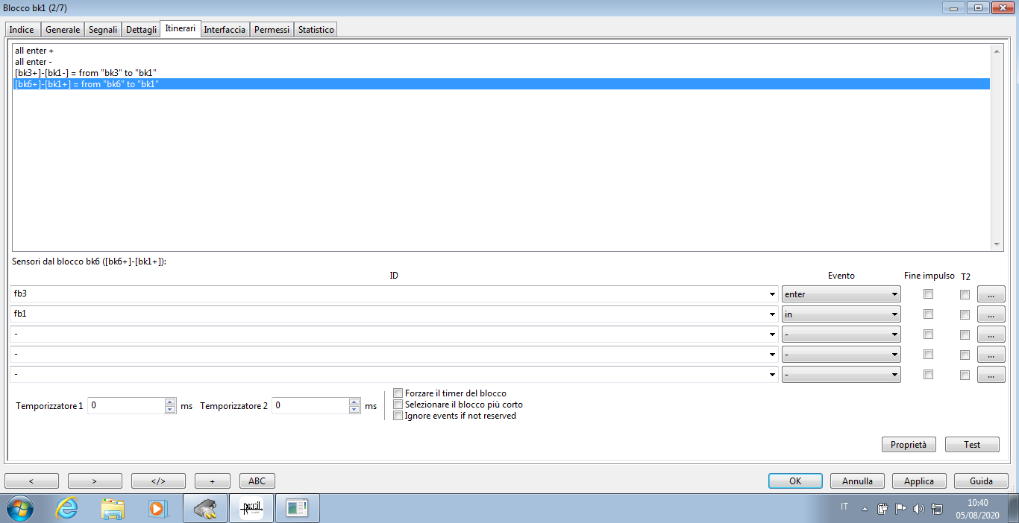Open the Windows Start menu
1019x523 pixels.
pyautogui.click(x=20, y=508)
